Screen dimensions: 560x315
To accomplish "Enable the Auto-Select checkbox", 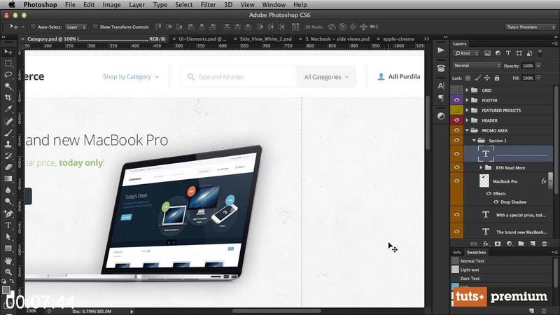I will click(33, 27).
